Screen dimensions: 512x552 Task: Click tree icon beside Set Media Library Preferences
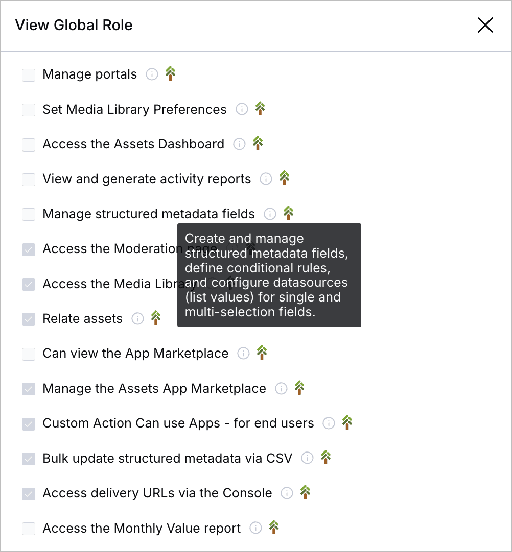click(x=260, y=109)
